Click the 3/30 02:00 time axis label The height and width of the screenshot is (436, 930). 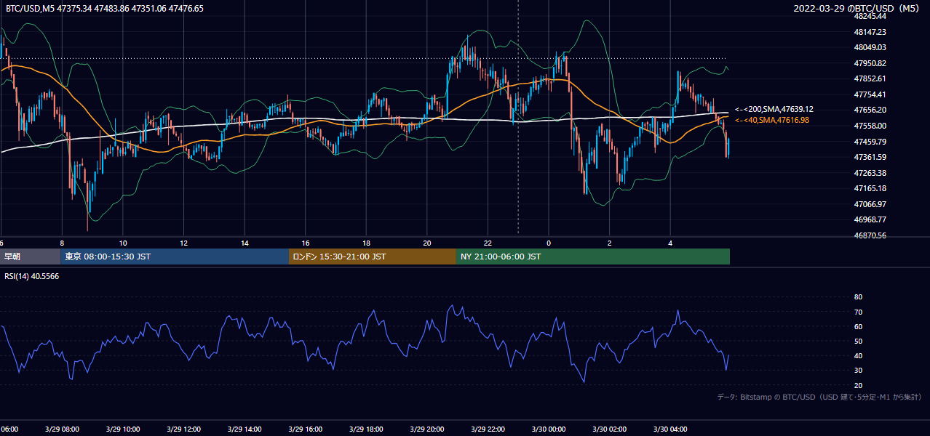pyautogui.click(x=609, y=429)
